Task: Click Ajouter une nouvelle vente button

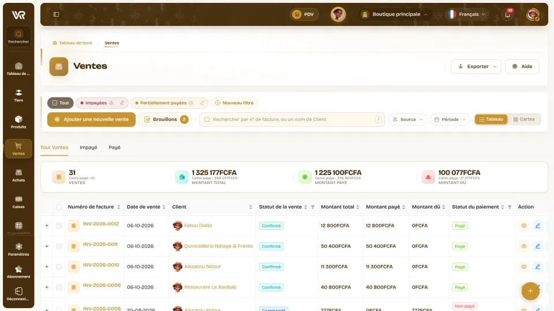Action: pos(91,120)
